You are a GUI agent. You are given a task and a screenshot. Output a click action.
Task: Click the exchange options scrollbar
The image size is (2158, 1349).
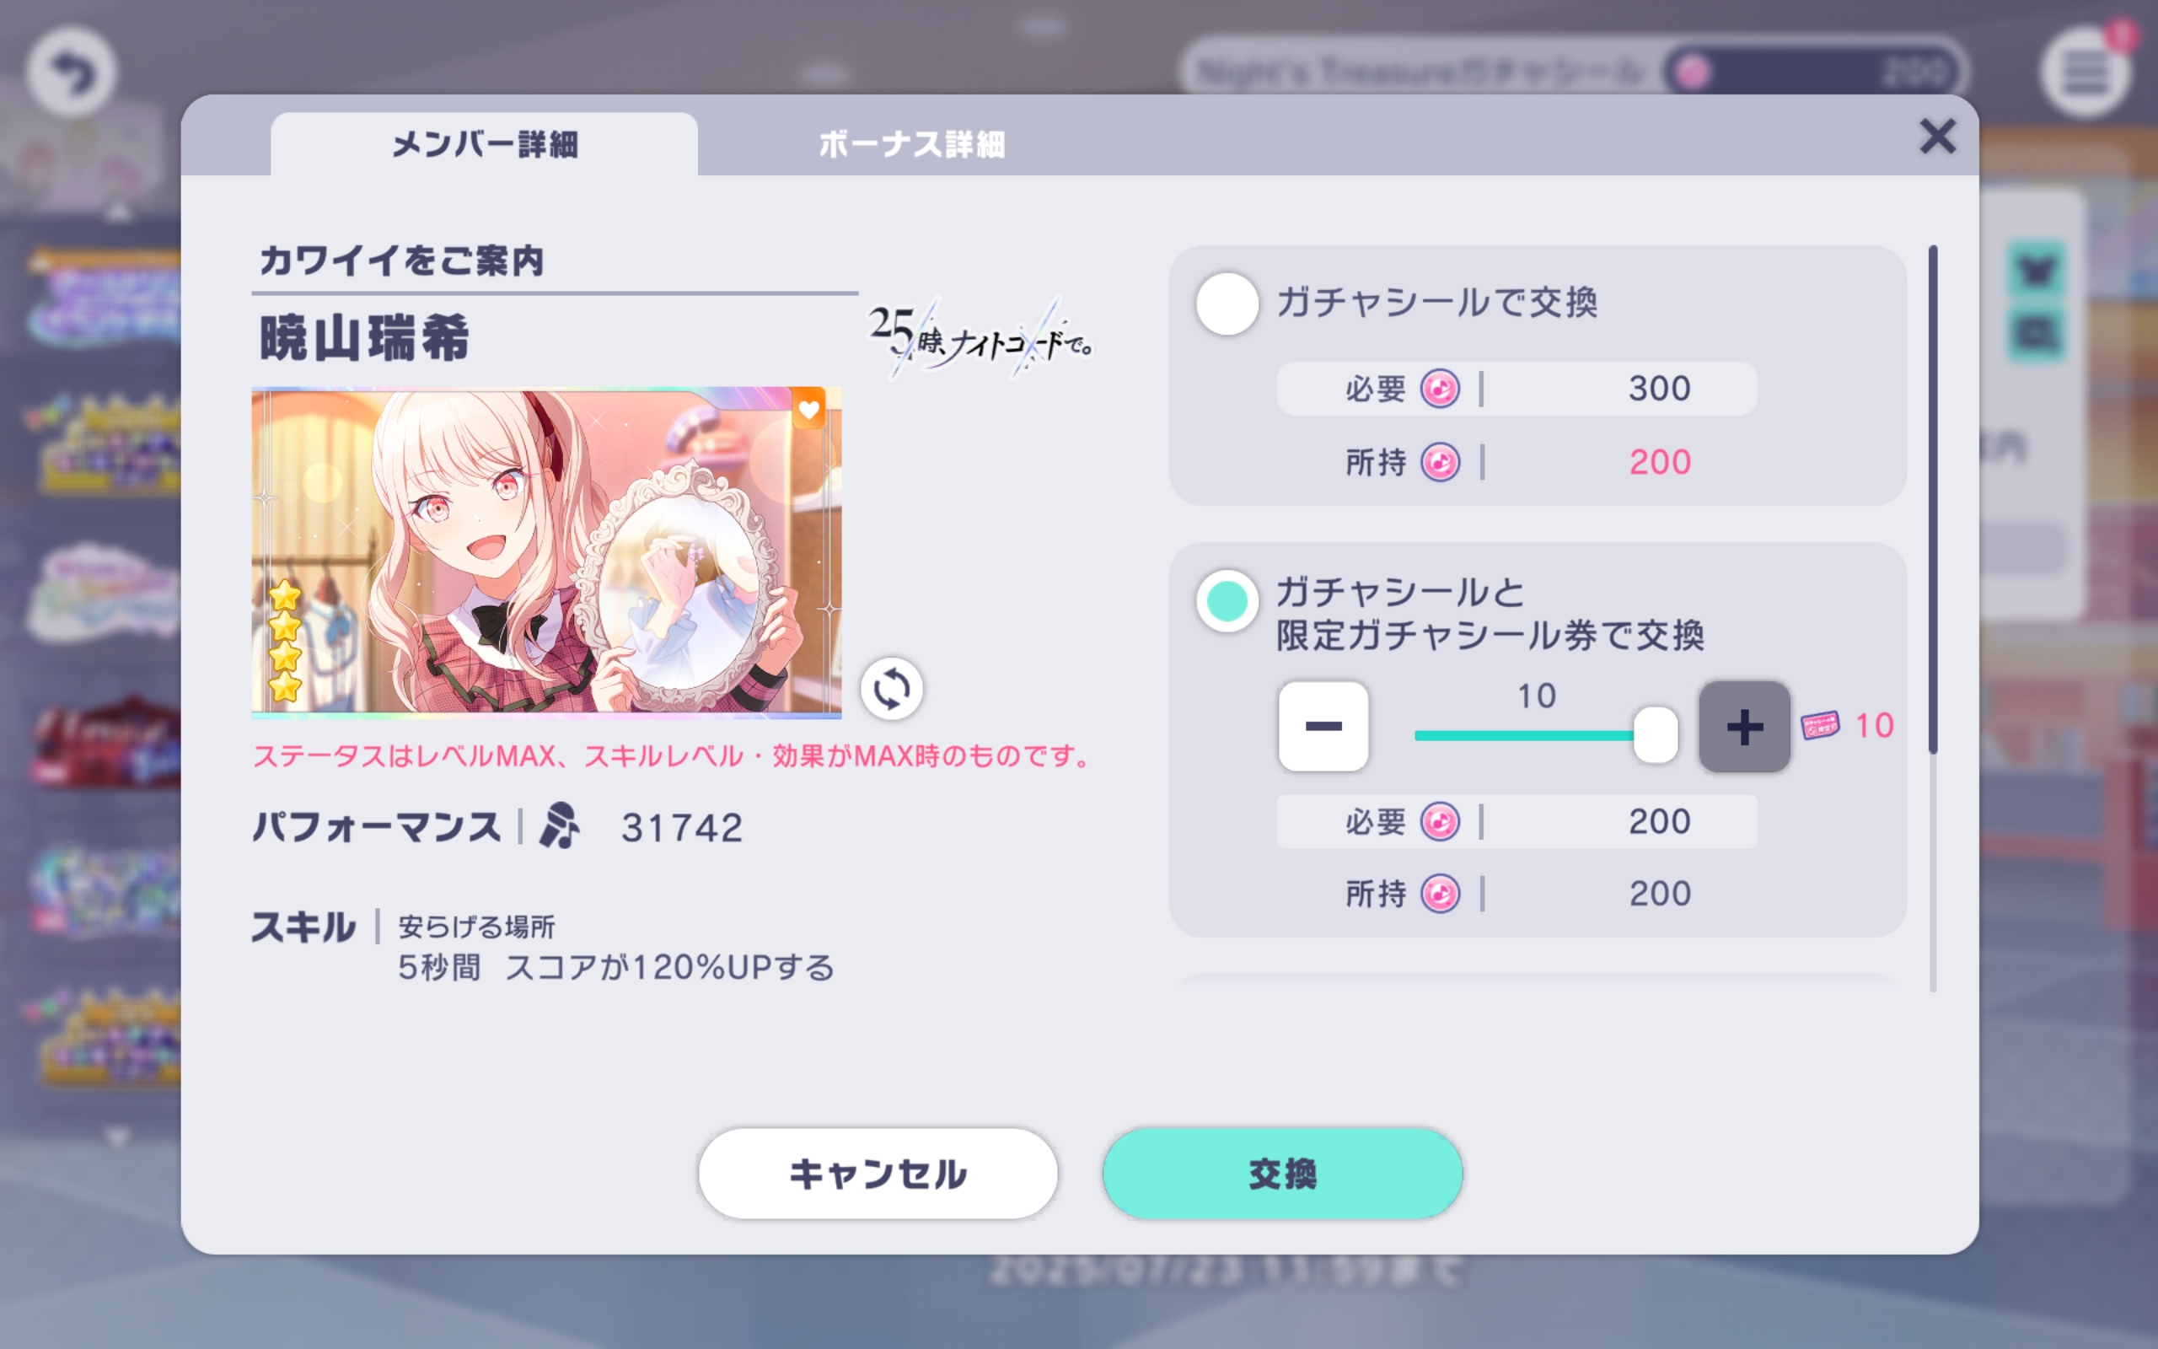click(x=1932, y=500)
